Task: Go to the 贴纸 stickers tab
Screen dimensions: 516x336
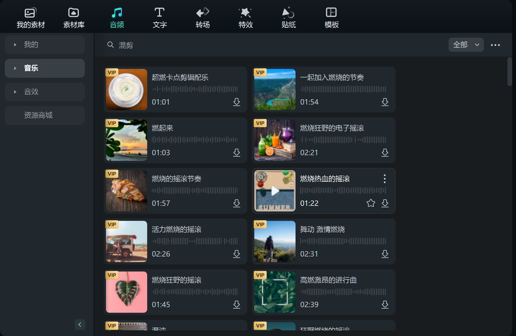Action: (288, 18)
